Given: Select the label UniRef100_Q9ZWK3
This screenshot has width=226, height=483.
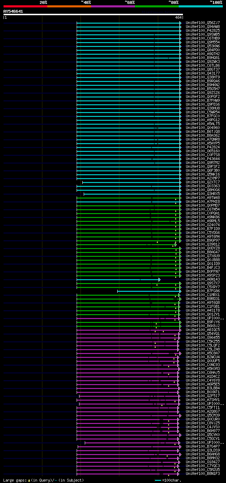Looking at the screenshot, I should (x=203, y=61).
